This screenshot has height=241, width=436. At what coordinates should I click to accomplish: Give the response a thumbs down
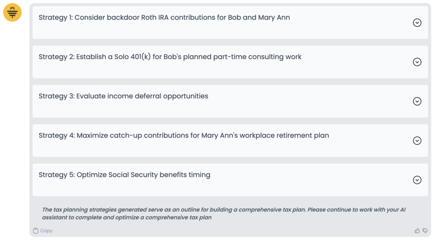pyautogui.click(x=425, y=231)
